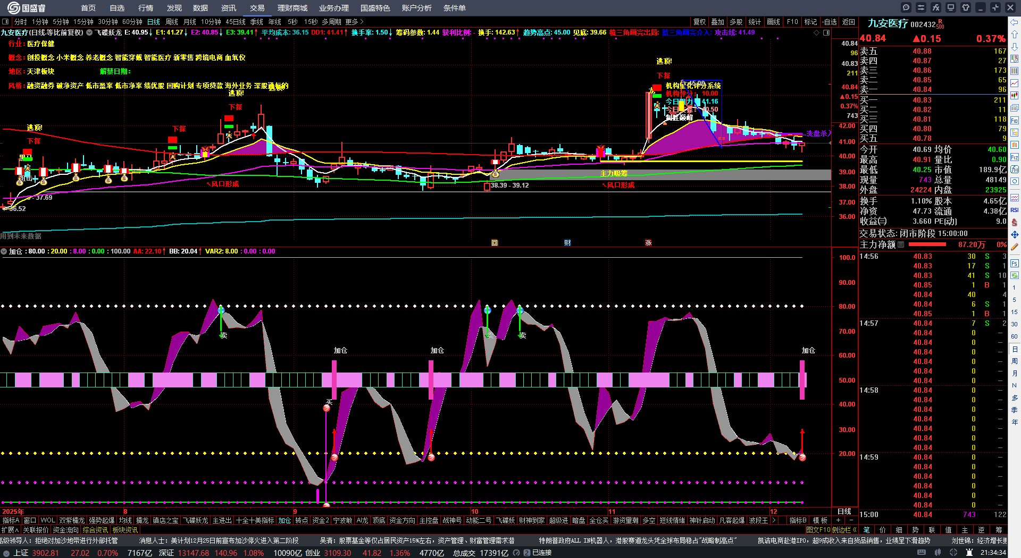This screenshot has height=558, width=1021.
Task: Toggle the 多股 multi-stock view
Action: pyautogui.click(x=736, y=22)
